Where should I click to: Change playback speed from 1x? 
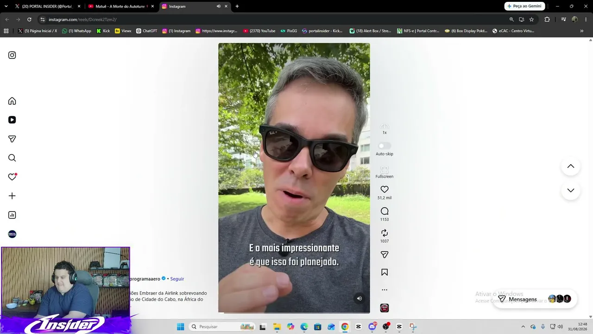click(x=385, y=128)
